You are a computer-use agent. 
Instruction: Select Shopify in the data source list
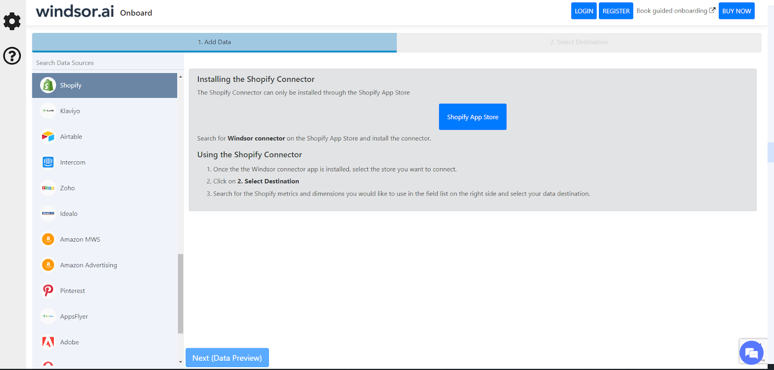click(x=104, y=85)
